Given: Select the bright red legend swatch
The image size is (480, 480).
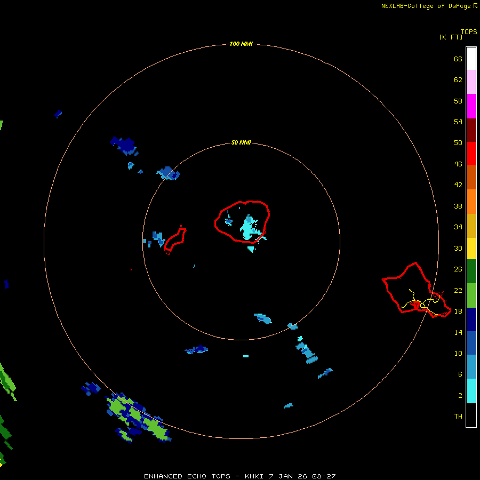Looking at the screenshot, I should point(471,154).
